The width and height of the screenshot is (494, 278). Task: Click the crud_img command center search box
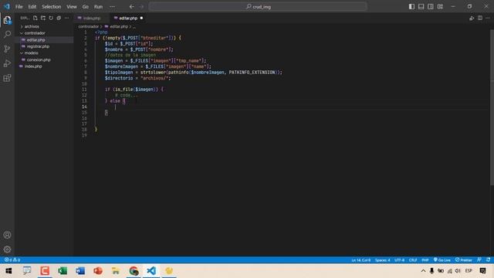pyautogui.click(x=258, y=7)
